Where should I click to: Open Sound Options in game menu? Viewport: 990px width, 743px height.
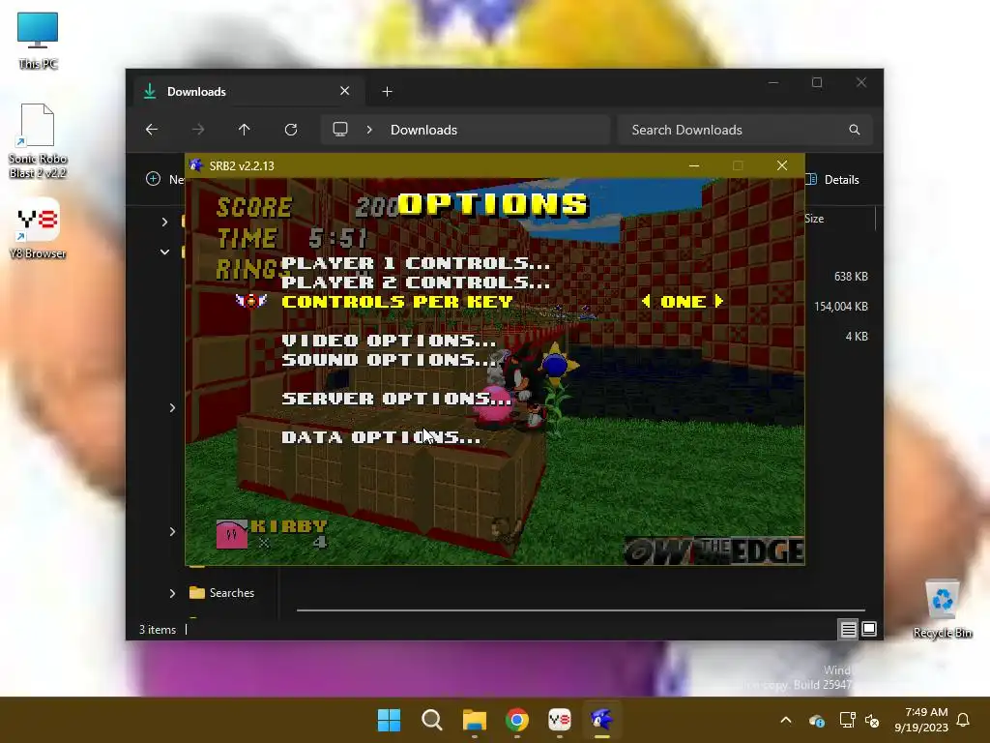tap(389, 360)
